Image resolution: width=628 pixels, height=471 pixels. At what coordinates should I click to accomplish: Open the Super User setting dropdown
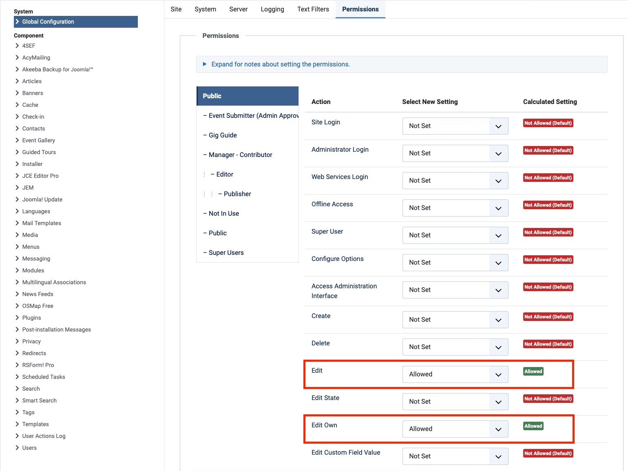tap(455, 235)
